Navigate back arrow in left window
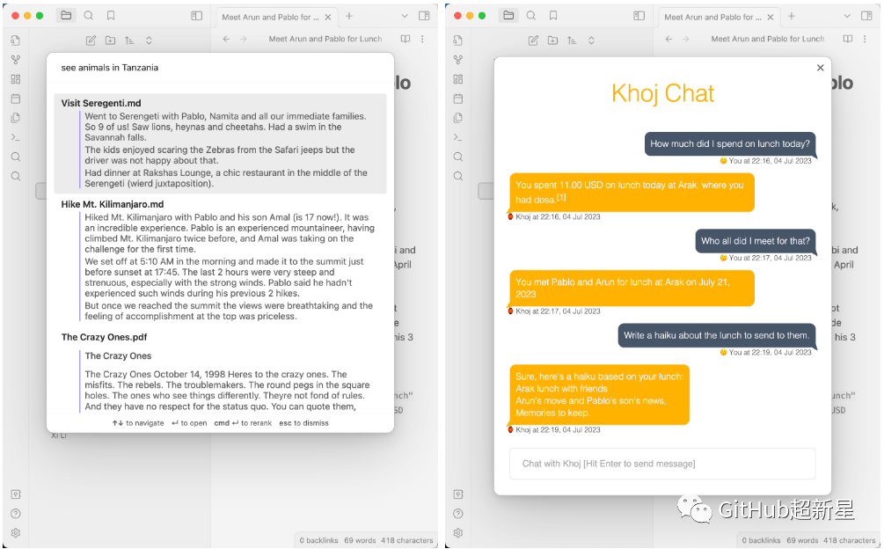This screenshot has width=884, height=549. click(x=226, y=39)
